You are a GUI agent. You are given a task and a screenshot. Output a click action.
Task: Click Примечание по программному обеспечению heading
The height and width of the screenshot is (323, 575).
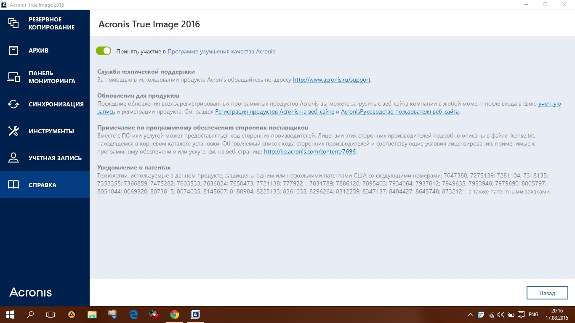[x=203, y=127]
